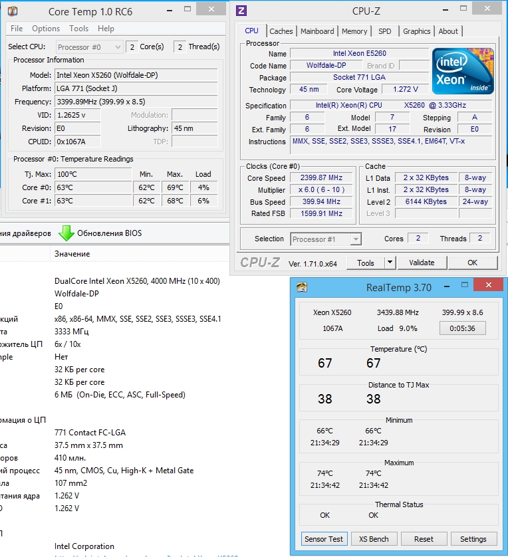
Task: Click Tj. Max 100°C value
Action: point(93,174)
